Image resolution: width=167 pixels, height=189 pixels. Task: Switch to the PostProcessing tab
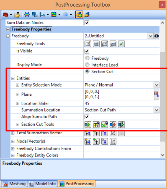pyautogui.click(x=77, y=184)
